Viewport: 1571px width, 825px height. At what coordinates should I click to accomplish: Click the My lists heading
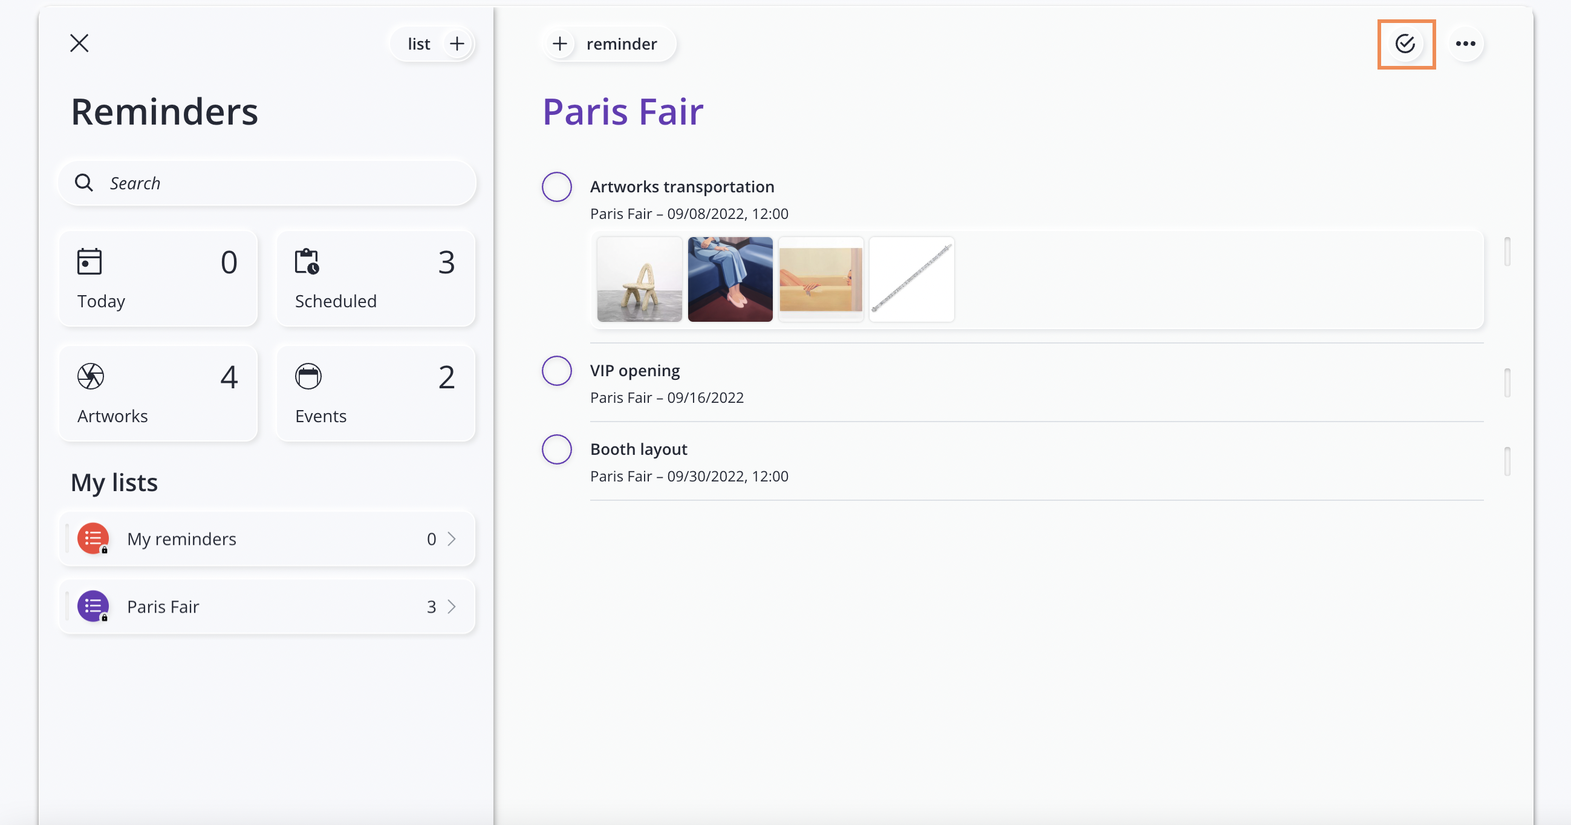114,483
